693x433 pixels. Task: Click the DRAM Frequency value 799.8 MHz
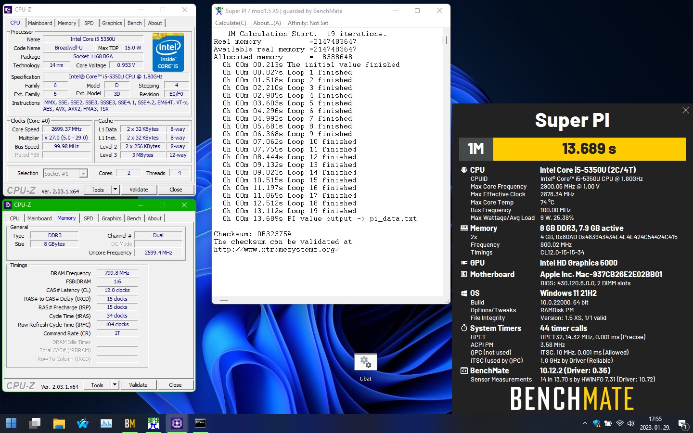pos(117,273)
